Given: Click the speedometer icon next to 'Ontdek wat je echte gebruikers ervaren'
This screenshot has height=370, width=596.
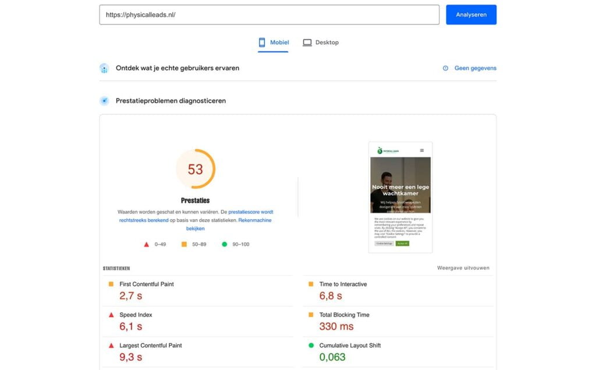Looking at the screenshot, I should point(104,68).
